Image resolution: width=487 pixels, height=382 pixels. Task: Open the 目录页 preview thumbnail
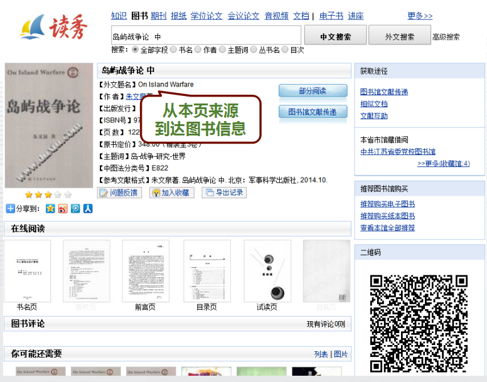(207, 271)
